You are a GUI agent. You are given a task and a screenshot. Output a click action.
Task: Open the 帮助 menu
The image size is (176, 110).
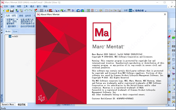tap(45, 6)
